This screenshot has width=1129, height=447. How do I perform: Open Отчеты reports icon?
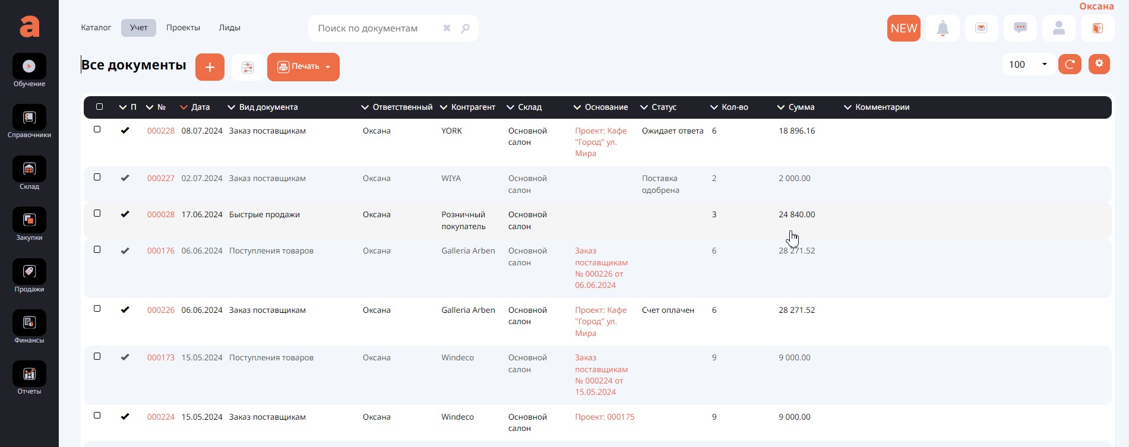pos(29,374)
